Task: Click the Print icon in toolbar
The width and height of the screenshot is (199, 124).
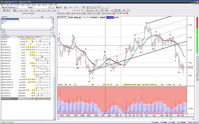Action: (65, 8)
